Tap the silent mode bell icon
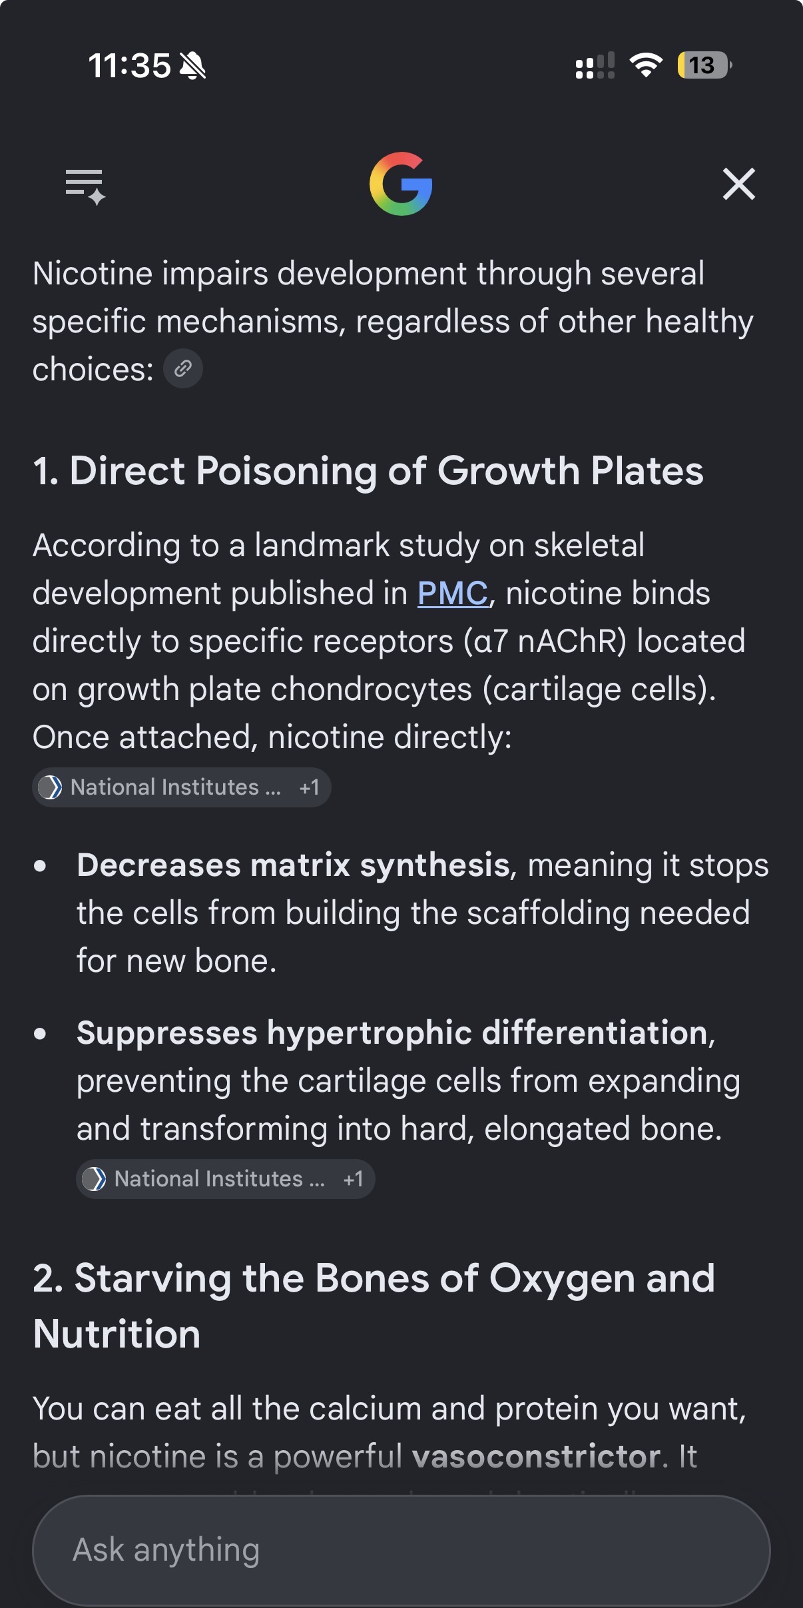The image size is (803, 1608). pos(193,66)
